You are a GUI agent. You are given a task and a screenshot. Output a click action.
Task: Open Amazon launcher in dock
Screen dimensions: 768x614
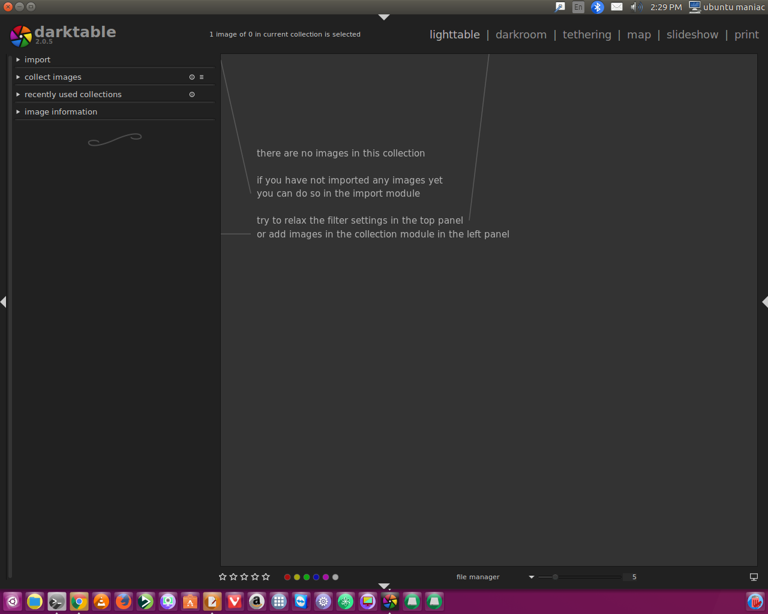coord(257,601)
